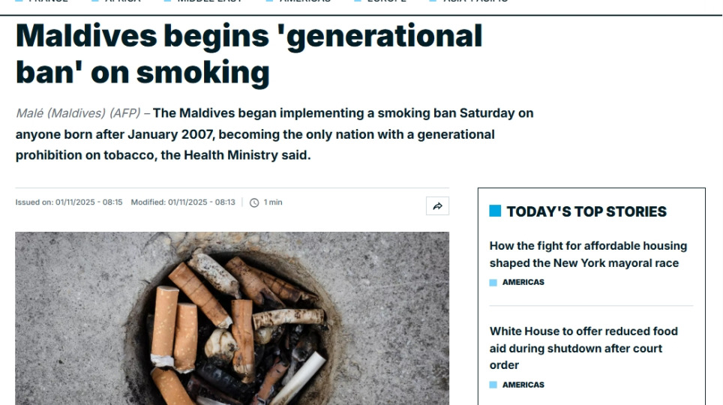Go to the Europe navigation section
The image size is (723, 405).
[386, 1]
